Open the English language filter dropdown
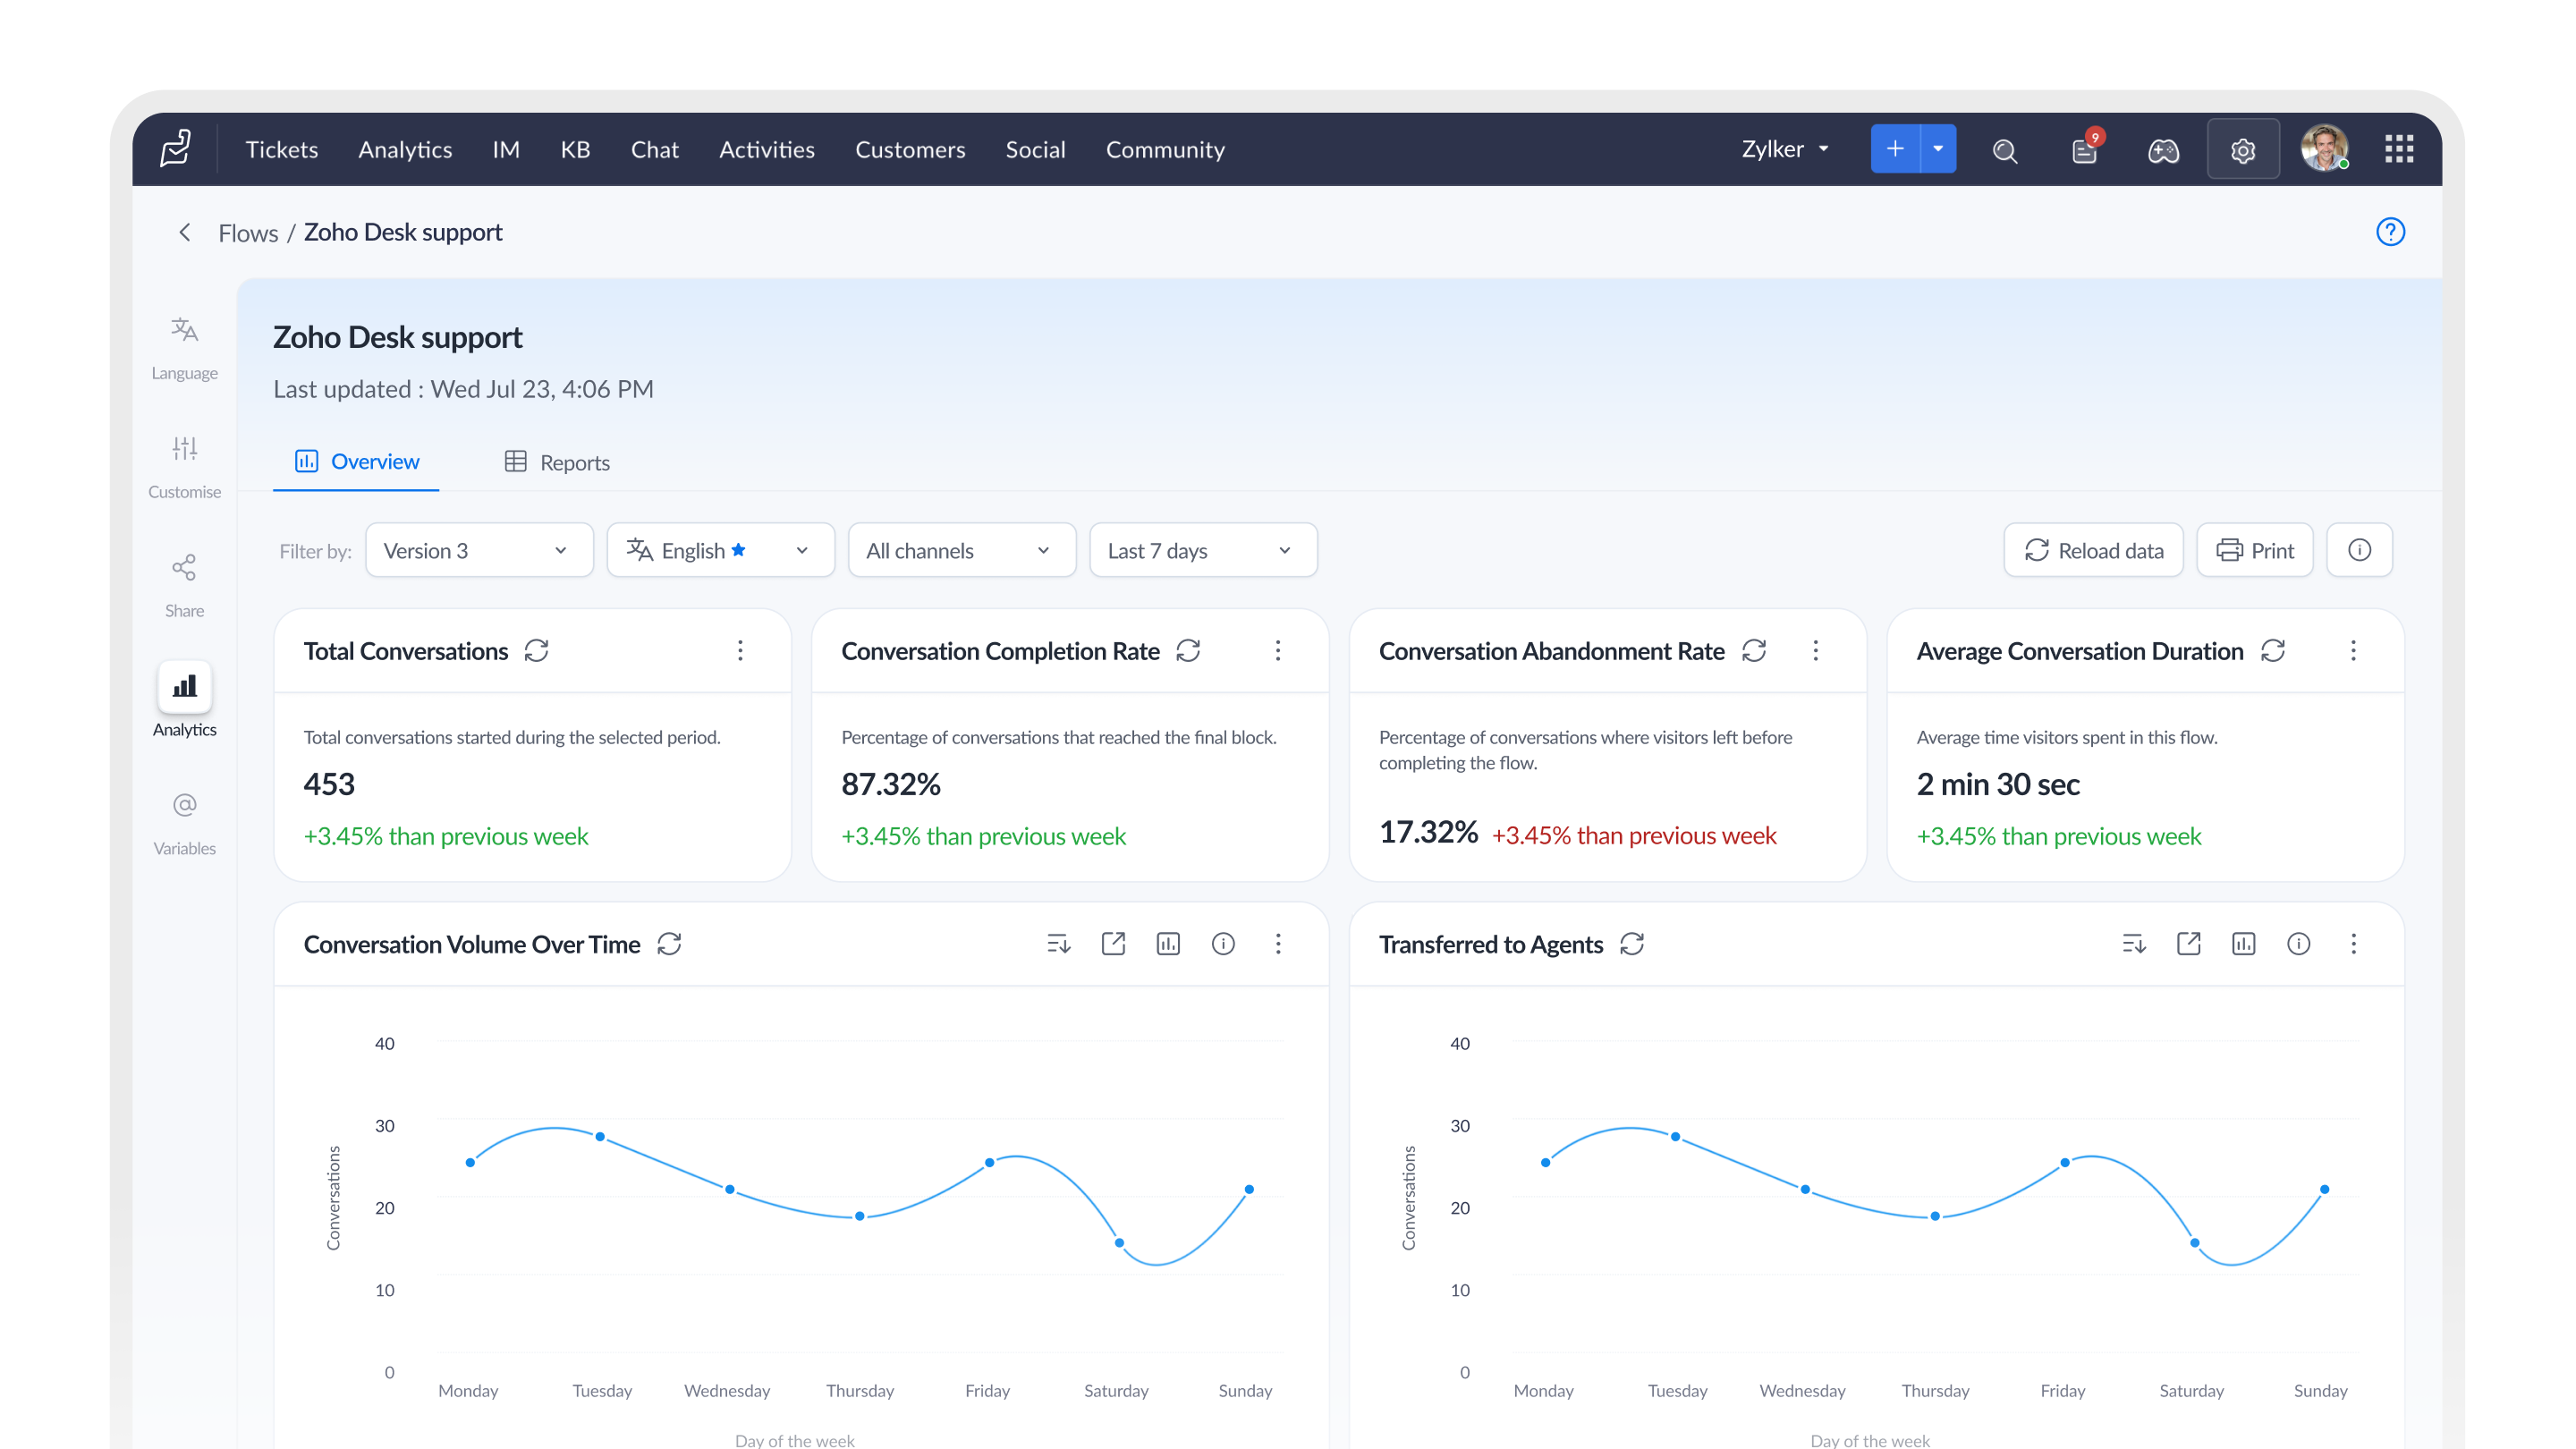Screen dimensions: 2576x1449 721,550
